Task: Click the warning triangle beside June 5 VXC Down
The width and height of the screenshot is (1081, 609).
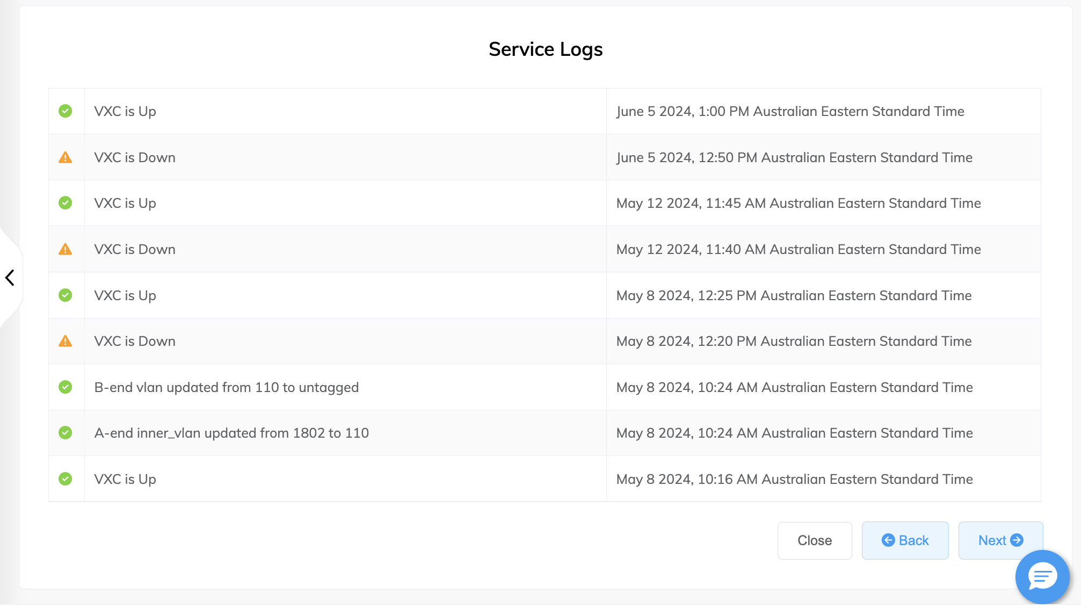Action: click(x=66, y=157)
